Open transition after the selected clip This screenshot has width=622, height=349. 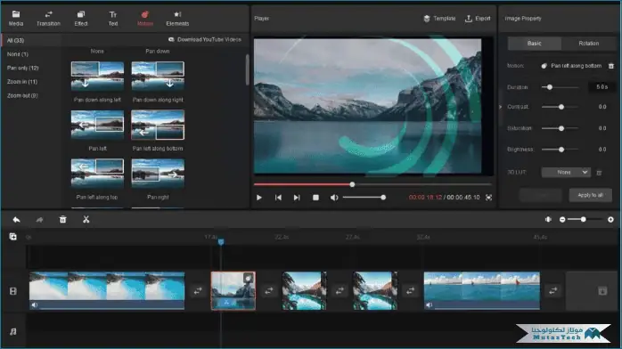coord(269,291)
